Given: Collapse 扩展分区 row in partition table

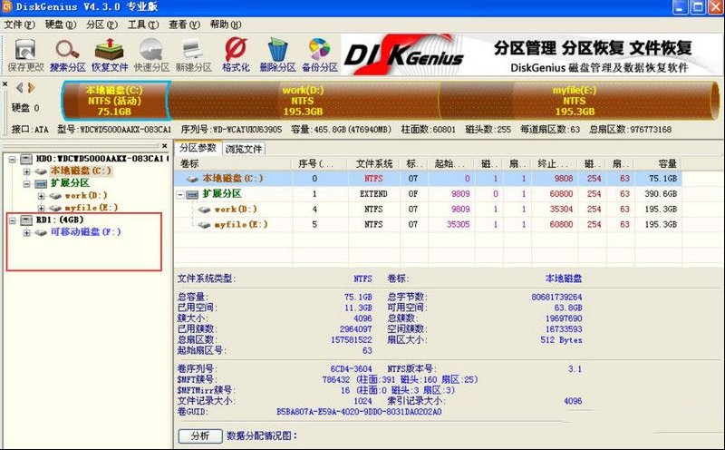Looking at the screenshot, I should 180,195.
